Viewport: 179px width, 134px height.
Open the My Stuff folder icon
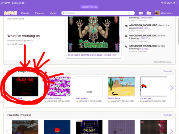[149, 13]
